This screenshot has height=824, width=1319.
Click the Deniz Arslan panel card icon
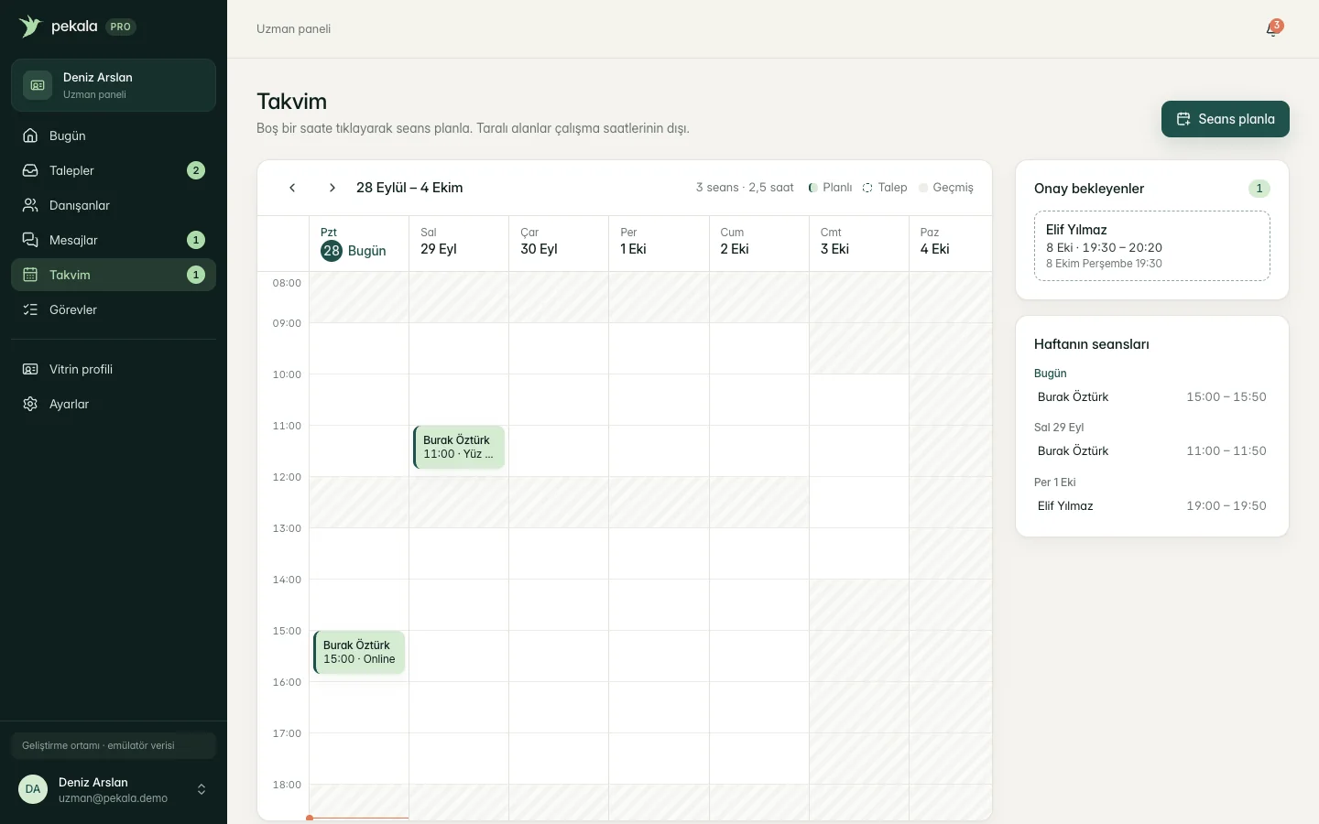point(38,85)
